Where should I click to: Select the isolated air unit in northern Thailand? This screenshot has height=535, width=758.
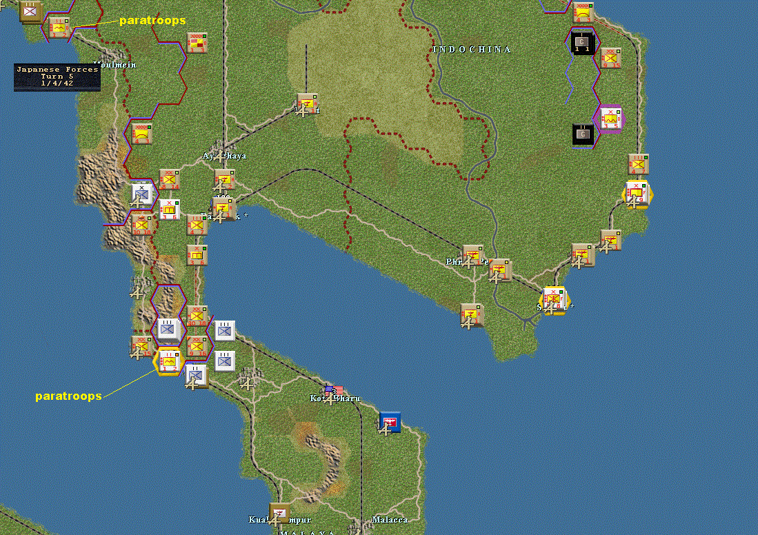pyautogui.click(x=307, y=104)
